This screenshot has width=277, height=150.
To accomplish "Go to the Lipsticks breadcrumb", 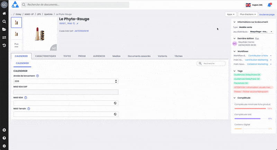I will pos(48,14).
